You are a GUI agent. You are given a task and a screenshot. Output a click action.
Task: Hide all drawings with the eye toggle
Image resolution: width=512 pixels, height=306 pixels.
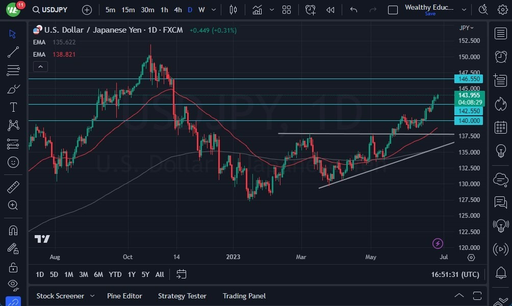pyautogui.click(x=13, y=285)
